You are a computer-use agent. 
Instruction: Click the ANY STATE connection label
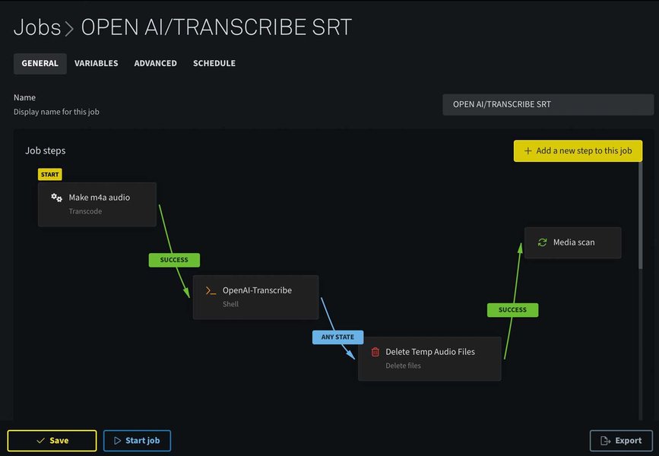pyautogui.click(x=337, y=337)
